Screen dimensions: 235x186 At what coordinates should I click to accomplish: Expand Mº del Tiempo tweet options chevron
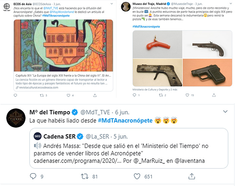(x=225, y=112)
